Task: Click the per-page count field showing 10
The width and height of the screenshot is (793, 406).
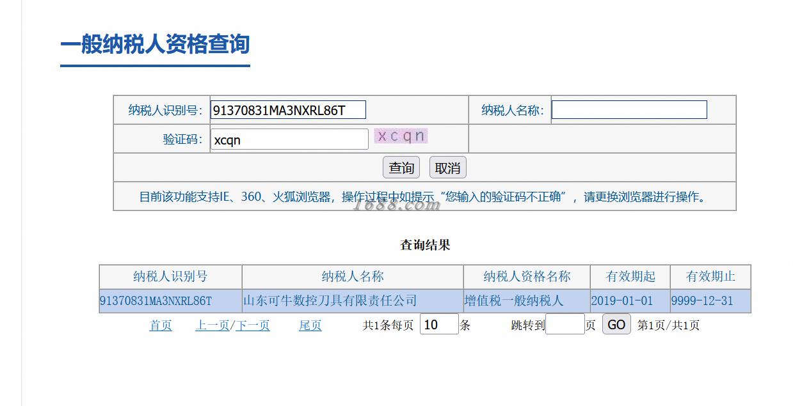Action: 439,324
